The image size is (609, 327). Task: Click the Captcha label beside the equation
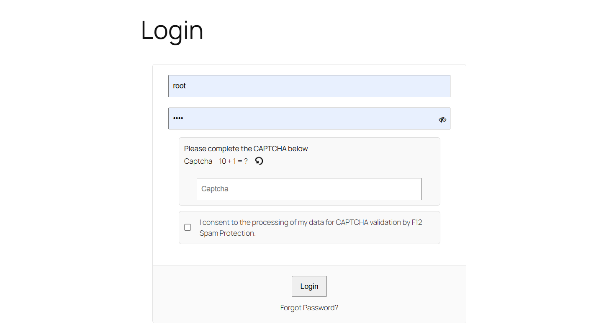tap(198, 161)
